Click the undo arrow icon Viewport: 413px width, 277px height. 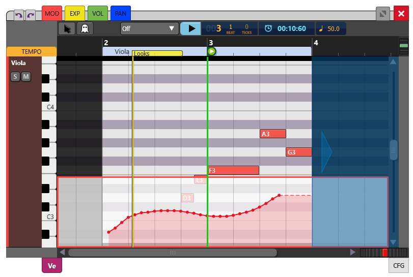[19, 15]
